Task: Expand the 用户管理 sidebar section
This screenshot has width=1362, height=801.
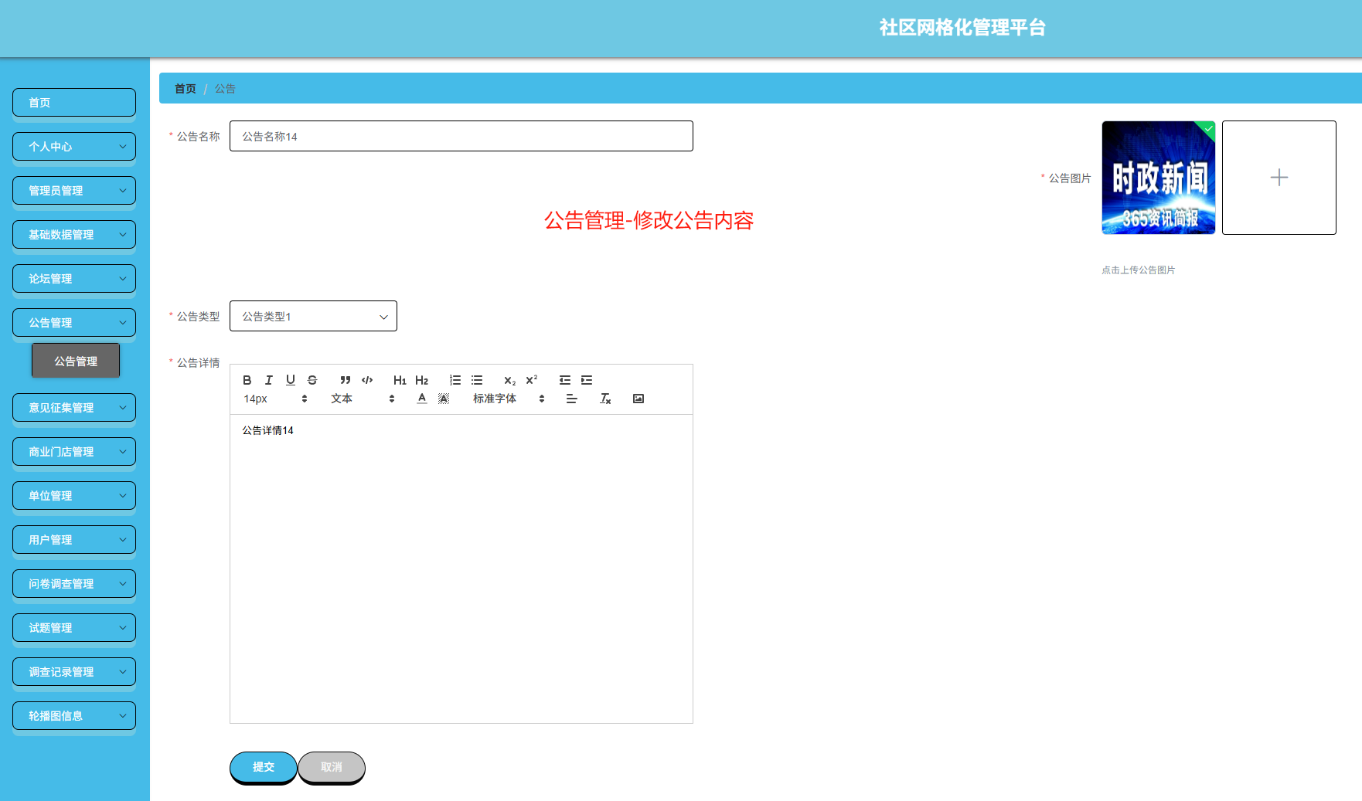Action: coord(73,539)
